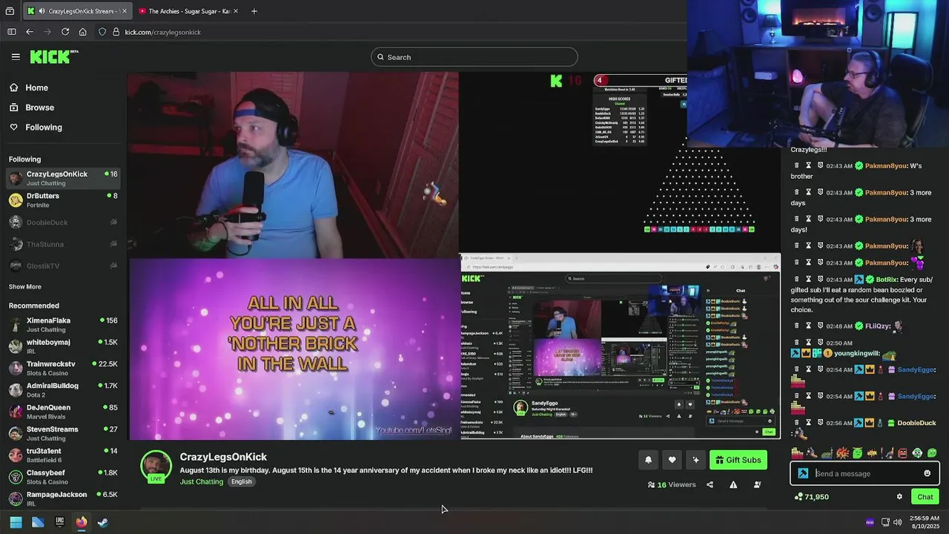Mute audio on CrazyLegsOnKick tab

tap(42, 11)
